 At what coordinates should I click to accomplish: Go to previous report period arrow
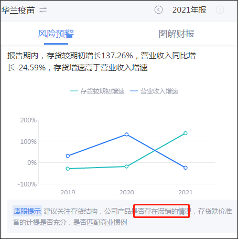[x=158, y=10]
